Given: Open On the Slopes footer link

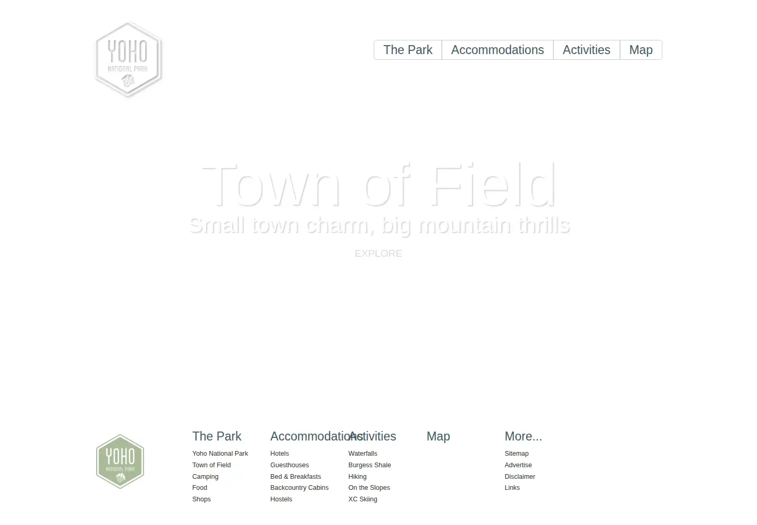Looking at the screenshot, I should tap(369, 488).
